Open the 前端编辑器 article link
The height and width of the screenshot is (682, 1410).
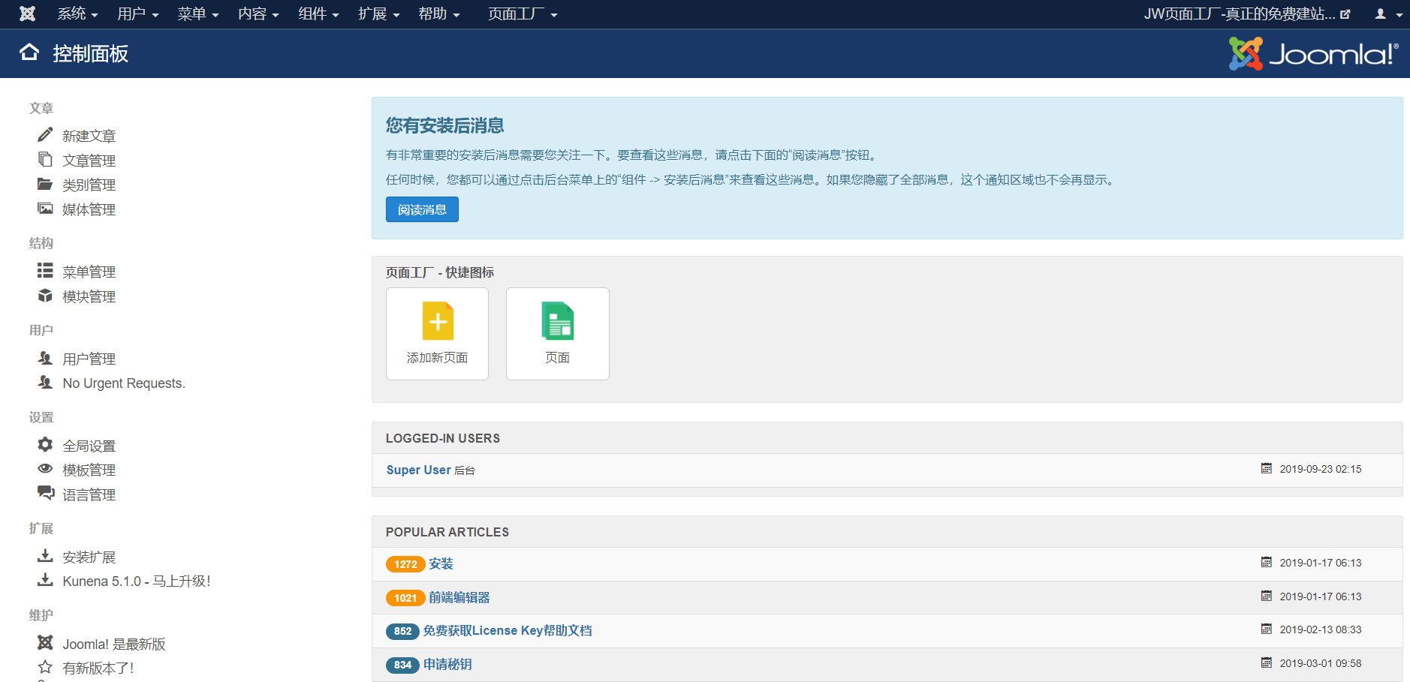(x=459, y=597)
